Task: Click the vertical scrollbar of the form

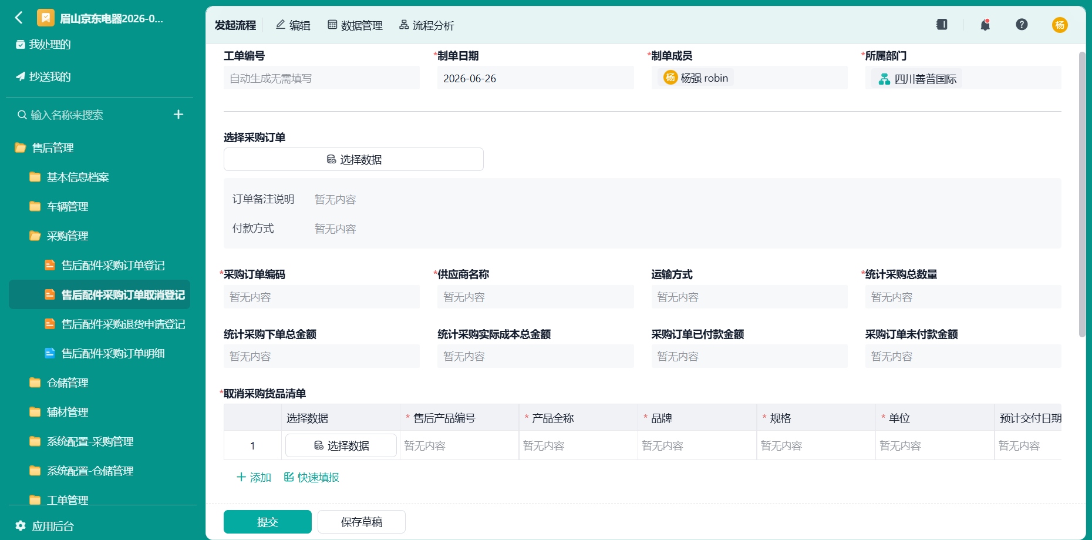Action: point(1082,194)
